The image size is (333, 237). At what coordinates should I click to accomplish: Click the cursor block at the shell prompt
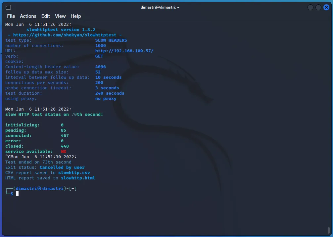[17, 194]
